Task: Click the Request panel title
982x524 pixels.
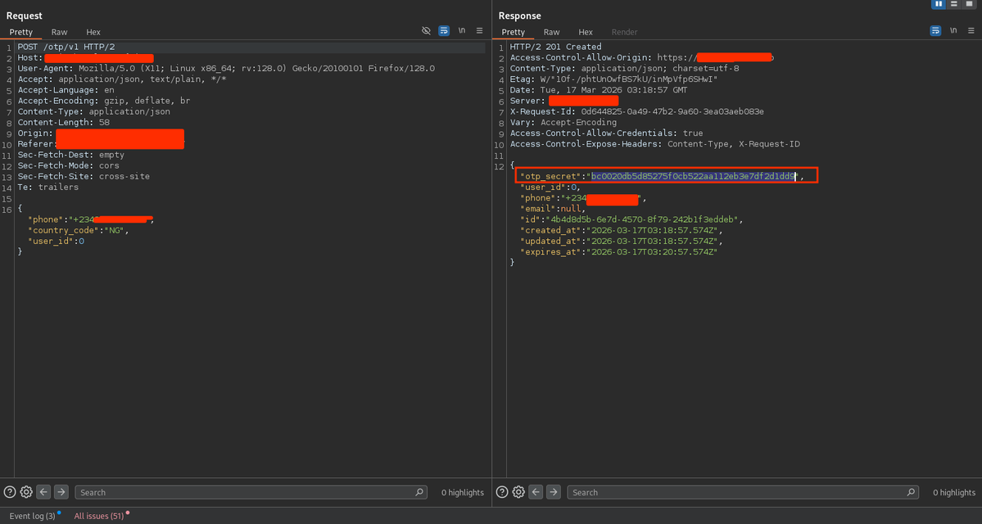Action: click(25, 16)
